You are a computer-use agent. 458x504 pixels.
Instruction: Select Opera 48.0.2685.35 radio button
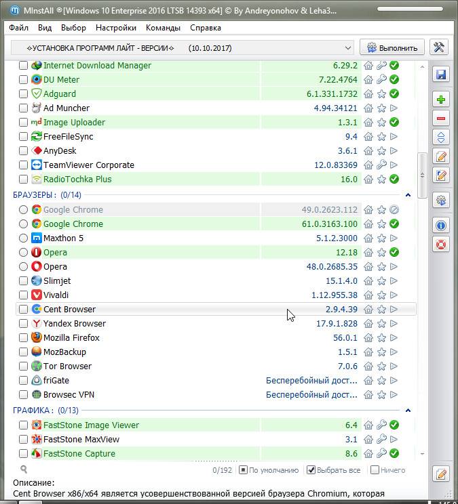(x=23, y=267)
